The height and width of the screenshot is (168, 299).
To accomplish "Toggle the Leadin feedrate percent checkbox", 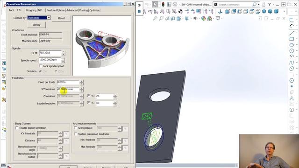I will [89, 103].
